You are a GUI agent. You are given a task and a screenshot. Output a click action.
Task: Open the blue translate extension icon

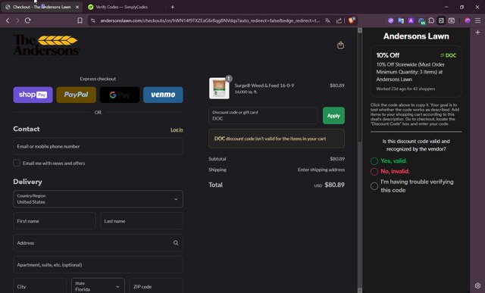coord(401,20)
